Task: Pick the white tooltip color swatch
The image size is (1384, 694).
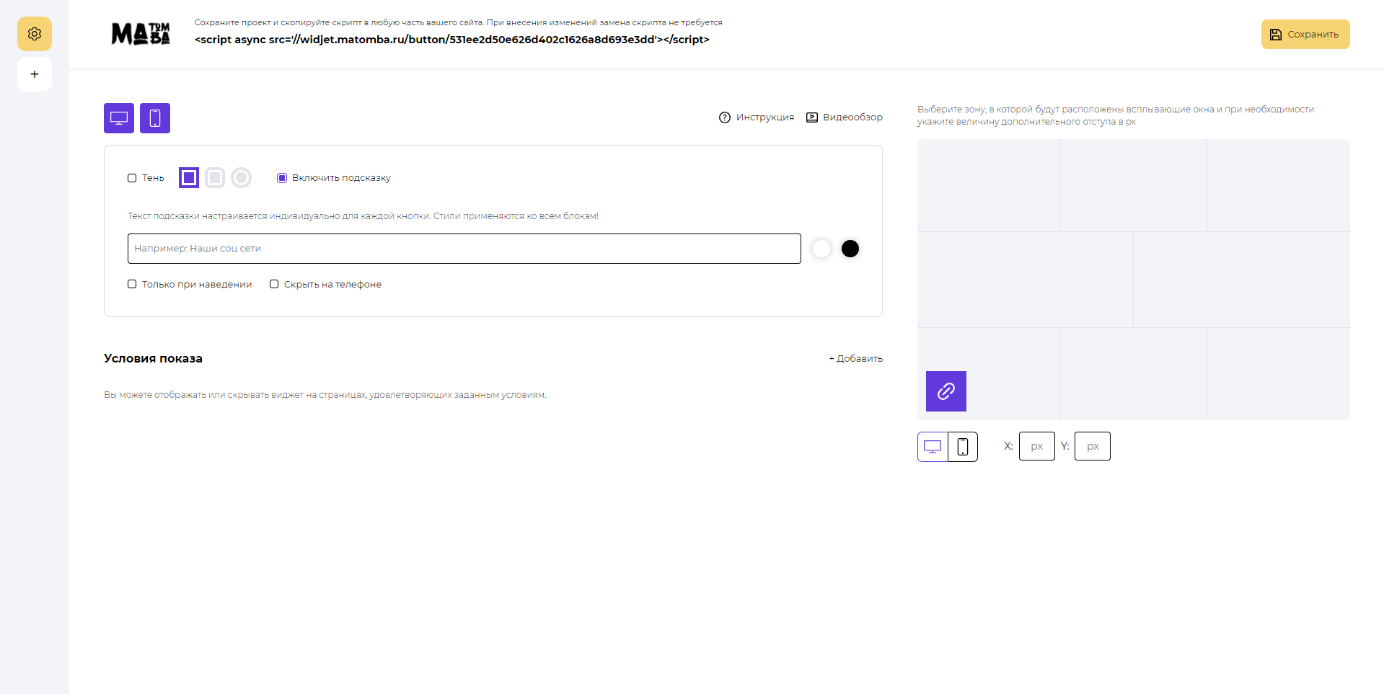Action: tap(821, 249)
